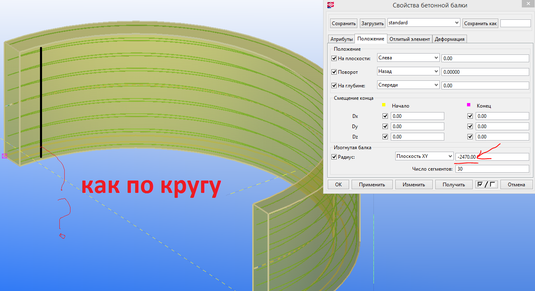Click the radius field showing -2470.00
This screenshot has width=535, height=291.
coord(492,157)
